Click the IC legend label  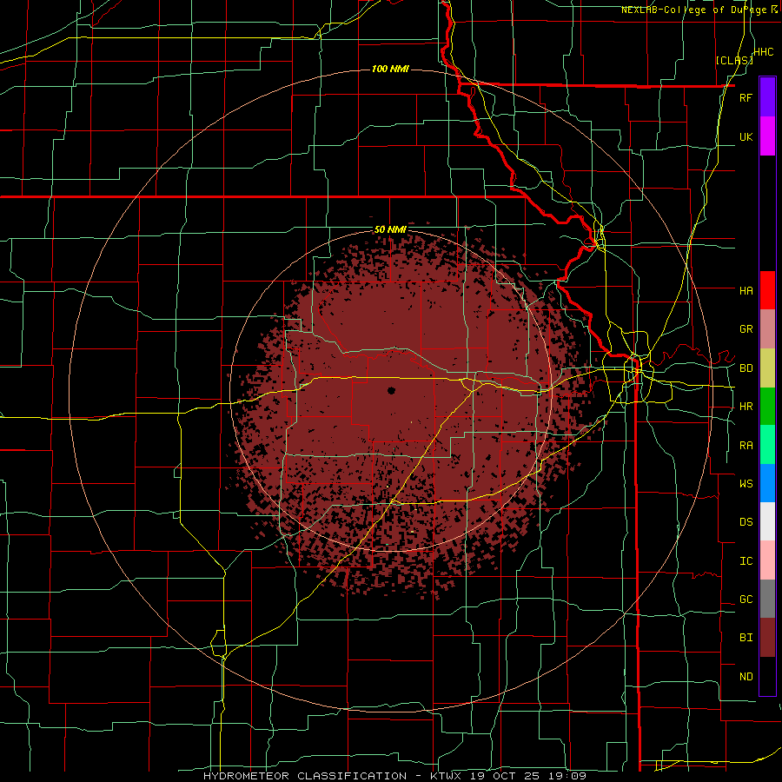tap(746, 561)
